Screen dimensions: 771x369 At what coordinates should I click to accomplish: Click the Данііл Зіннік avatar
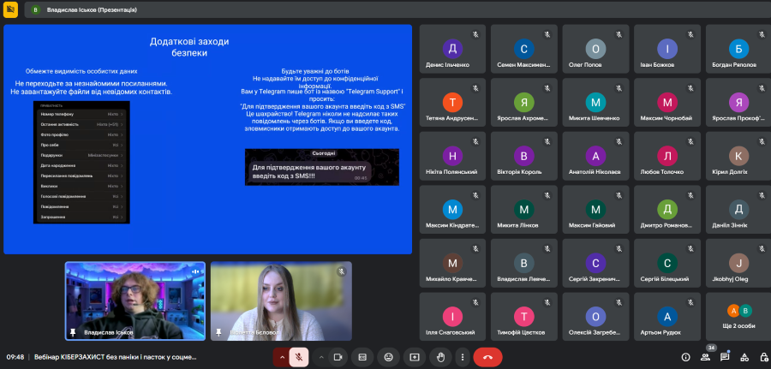(738, 209)
